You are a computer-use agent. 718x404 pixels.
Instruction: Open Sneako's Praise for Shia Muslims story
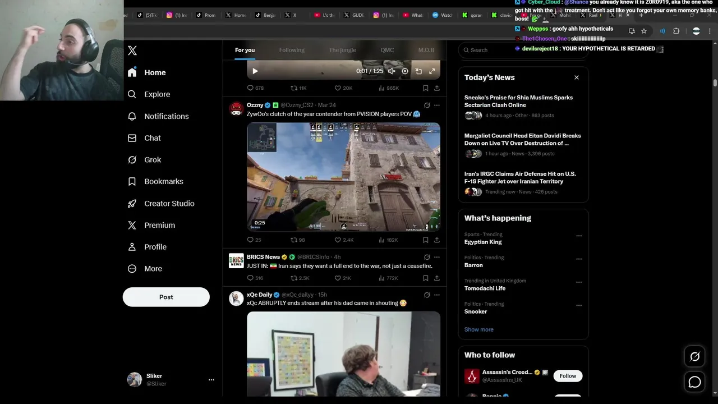click(x=523, y=108)
